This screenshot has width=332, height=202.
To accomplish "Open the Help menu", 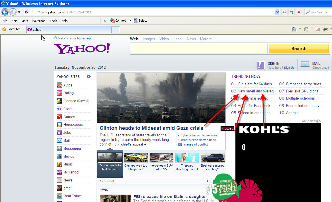I will pos(64,21).
